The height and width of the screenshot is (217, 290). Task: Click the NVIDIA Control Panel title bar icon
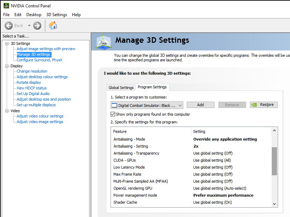point(6,6)
